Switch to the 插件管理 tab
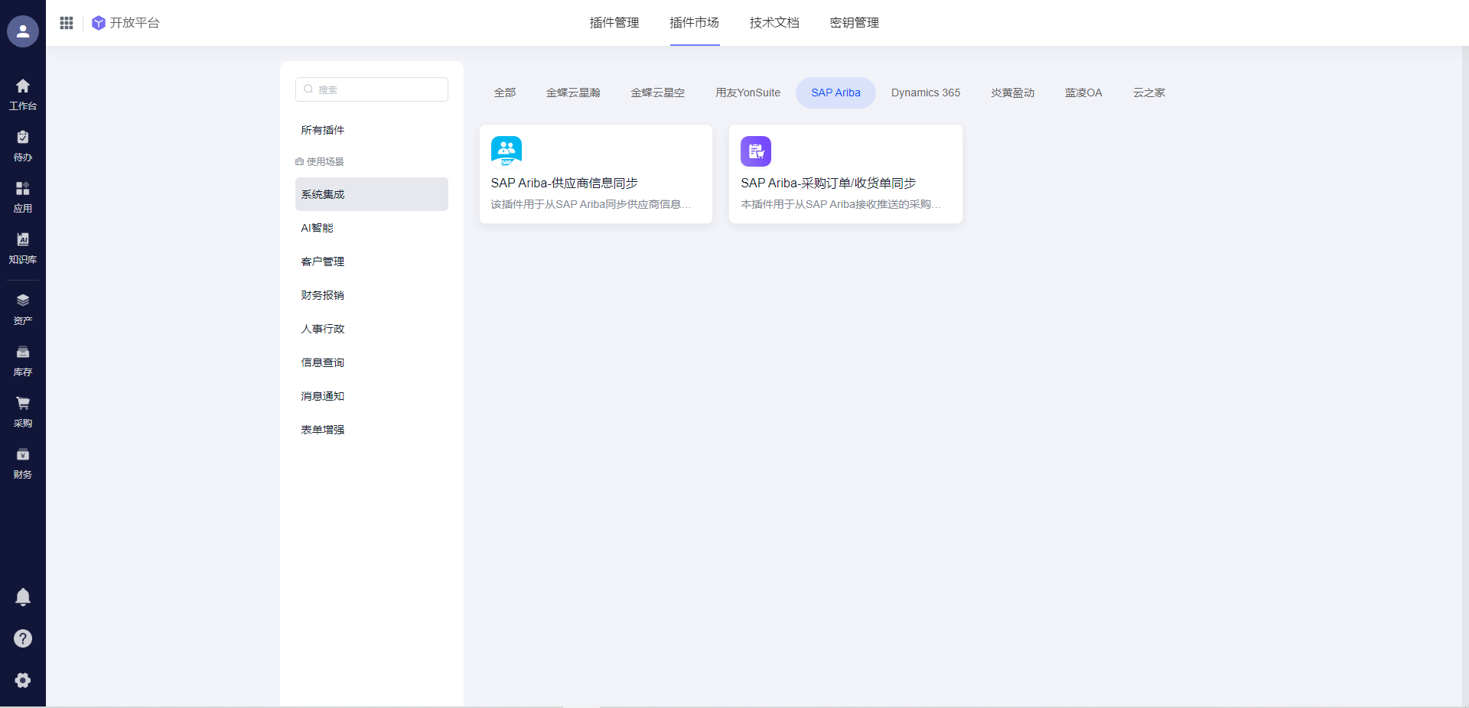Screen dimensions: 1469x708 (614, 23)
